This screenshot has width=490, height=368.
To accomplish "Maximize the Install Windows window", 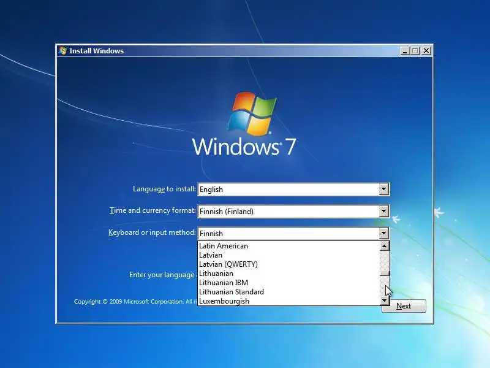I will (415, 51).
